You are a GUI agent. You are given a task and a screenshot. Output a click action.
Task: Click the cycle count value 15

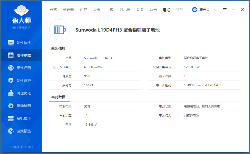(186, 76)
